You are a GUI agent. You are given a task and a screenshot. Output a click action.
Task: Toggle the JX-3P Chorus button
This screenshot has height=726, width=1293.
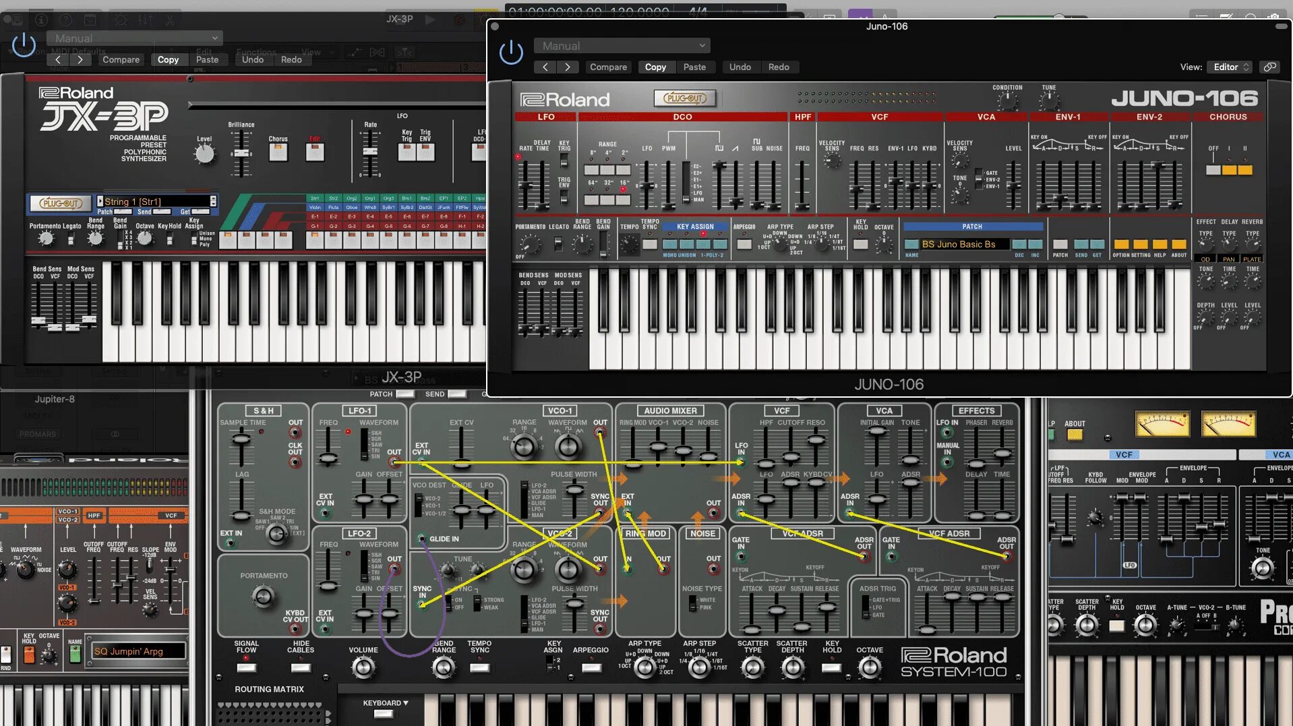(x=278, y=152)
